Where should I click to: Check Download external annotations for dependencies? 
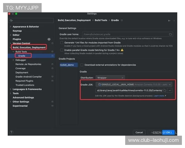click(82, 65)
